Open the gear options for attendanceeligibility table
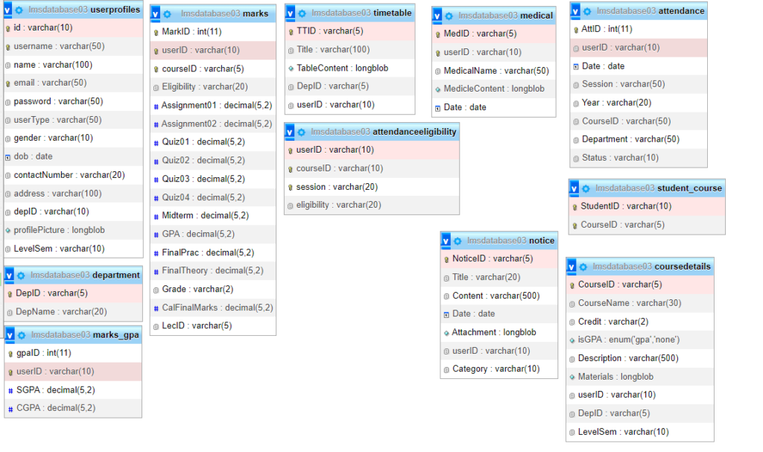Image resolution: width=763 pixels, height=452 pixels. [x=302, y=132]
